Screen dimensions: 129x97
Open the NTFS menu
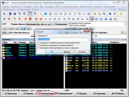coord(58,6)
